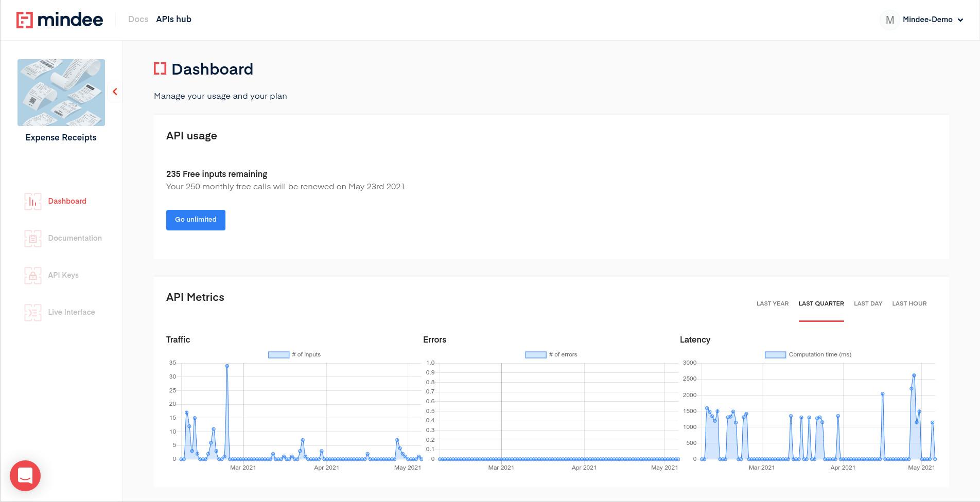Click the Expense Receipts thumbnail image

[61, 93]
